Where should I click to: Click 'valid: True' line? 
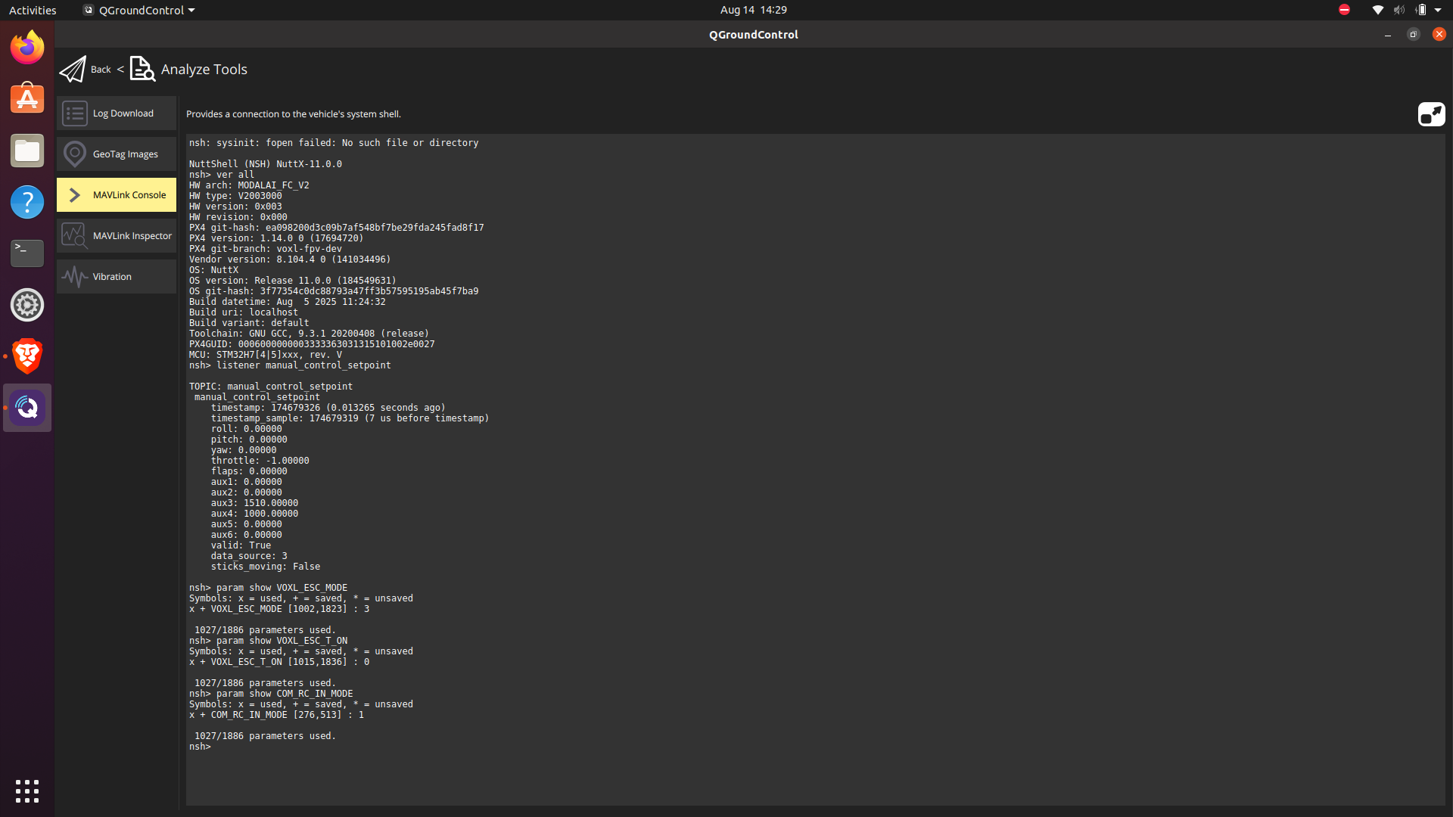(x=241, y=545)
